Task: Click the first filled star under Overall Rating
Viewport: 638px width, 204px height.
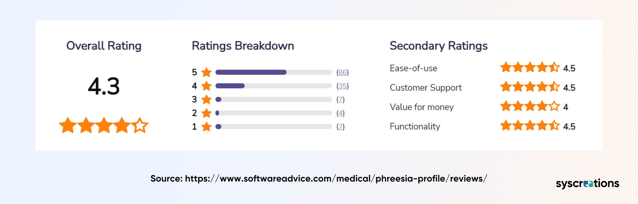Action: (68, 125)
